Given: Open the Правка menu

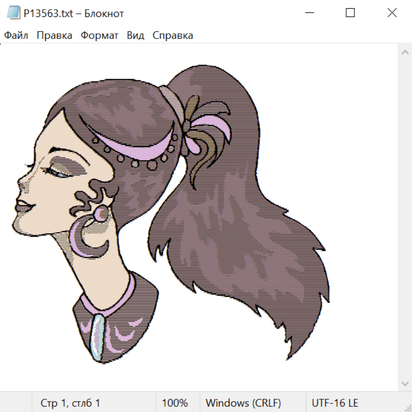Looking at the screenshot, I should (x=54, y=36).
